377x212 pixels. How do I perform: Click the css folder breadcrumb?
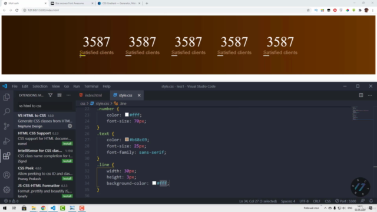[82, 104]
